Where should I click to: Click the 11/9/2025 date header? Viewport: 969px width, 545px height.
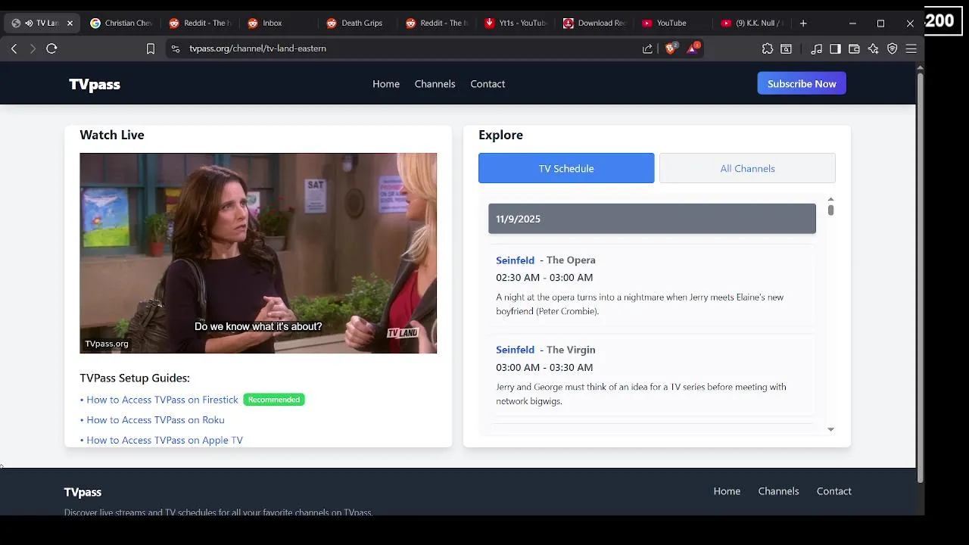point(652,219)
